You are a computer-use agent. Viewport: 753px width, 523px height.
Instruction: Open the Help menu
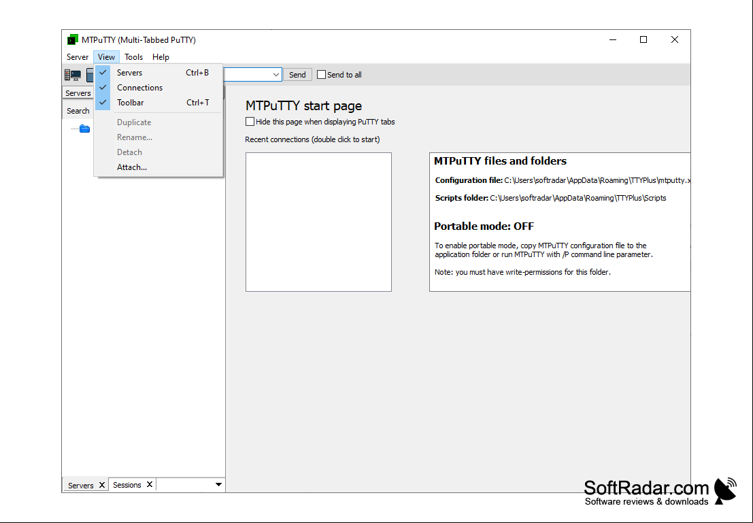(161, 56)
